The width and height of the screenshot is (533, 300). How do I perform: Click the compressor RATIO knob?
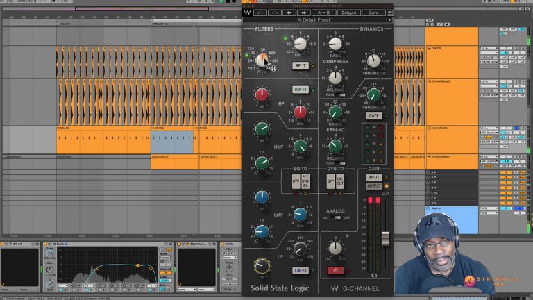click(335, 44)
